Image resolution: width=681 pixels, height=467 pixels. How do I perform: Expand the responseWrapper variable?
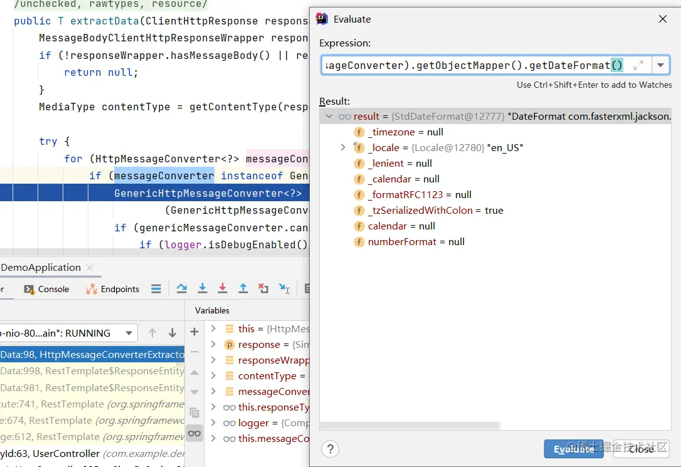coord(213,360)
